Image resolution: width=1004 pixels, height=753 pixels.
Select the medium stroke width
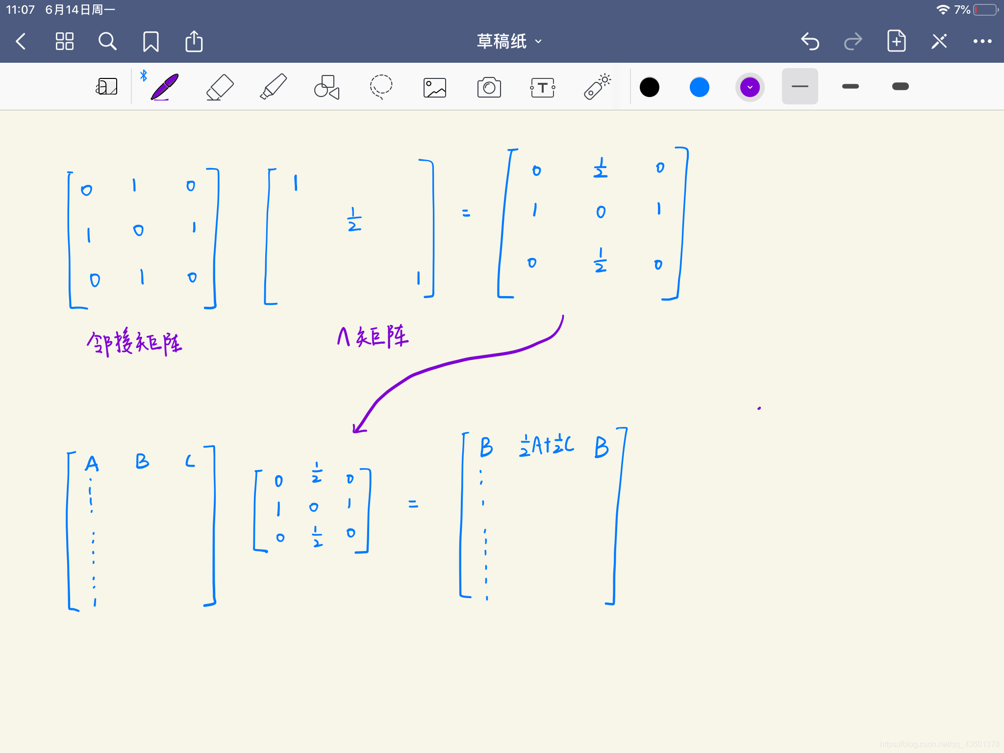coord(851,86)
